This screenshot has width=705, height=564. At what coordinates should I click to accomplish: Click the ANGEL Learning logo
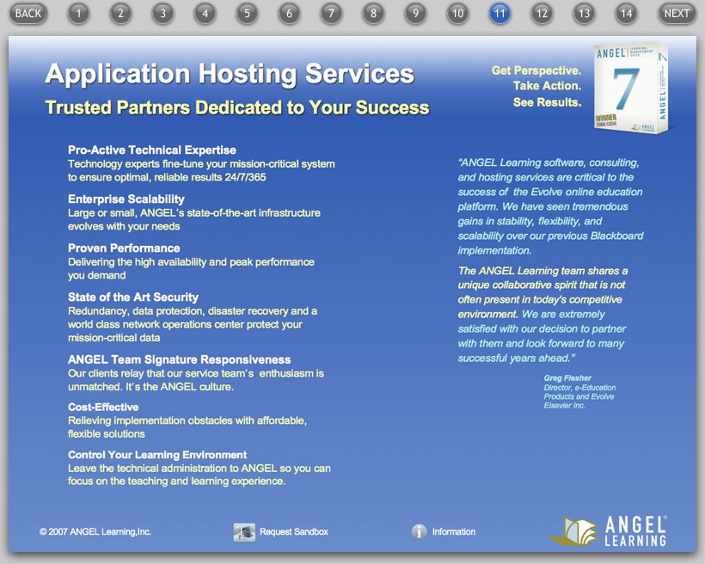609,530
